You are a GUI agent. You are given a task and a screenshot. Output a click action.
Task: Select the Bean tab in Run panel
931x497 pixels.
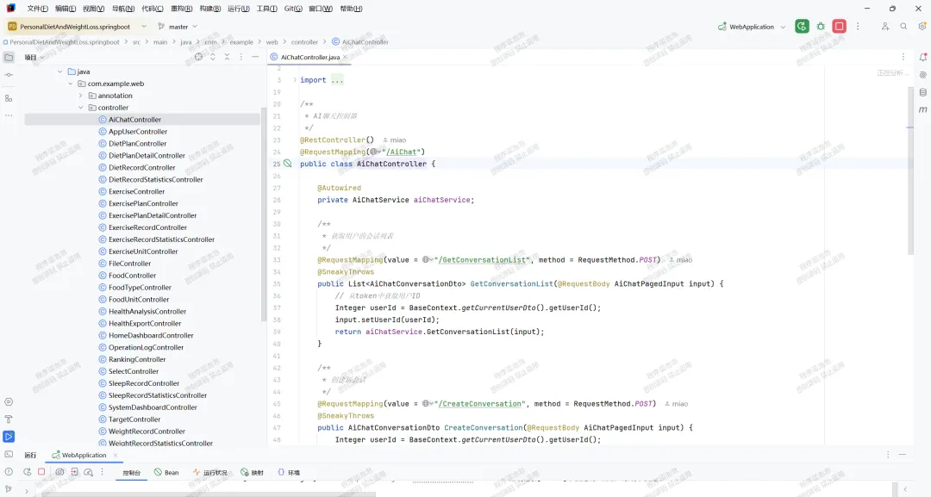click(x=166, y=473)
